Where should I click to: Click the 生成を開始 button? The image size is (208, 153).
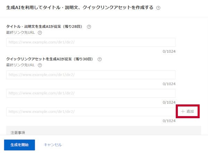(x=19, y=145)
